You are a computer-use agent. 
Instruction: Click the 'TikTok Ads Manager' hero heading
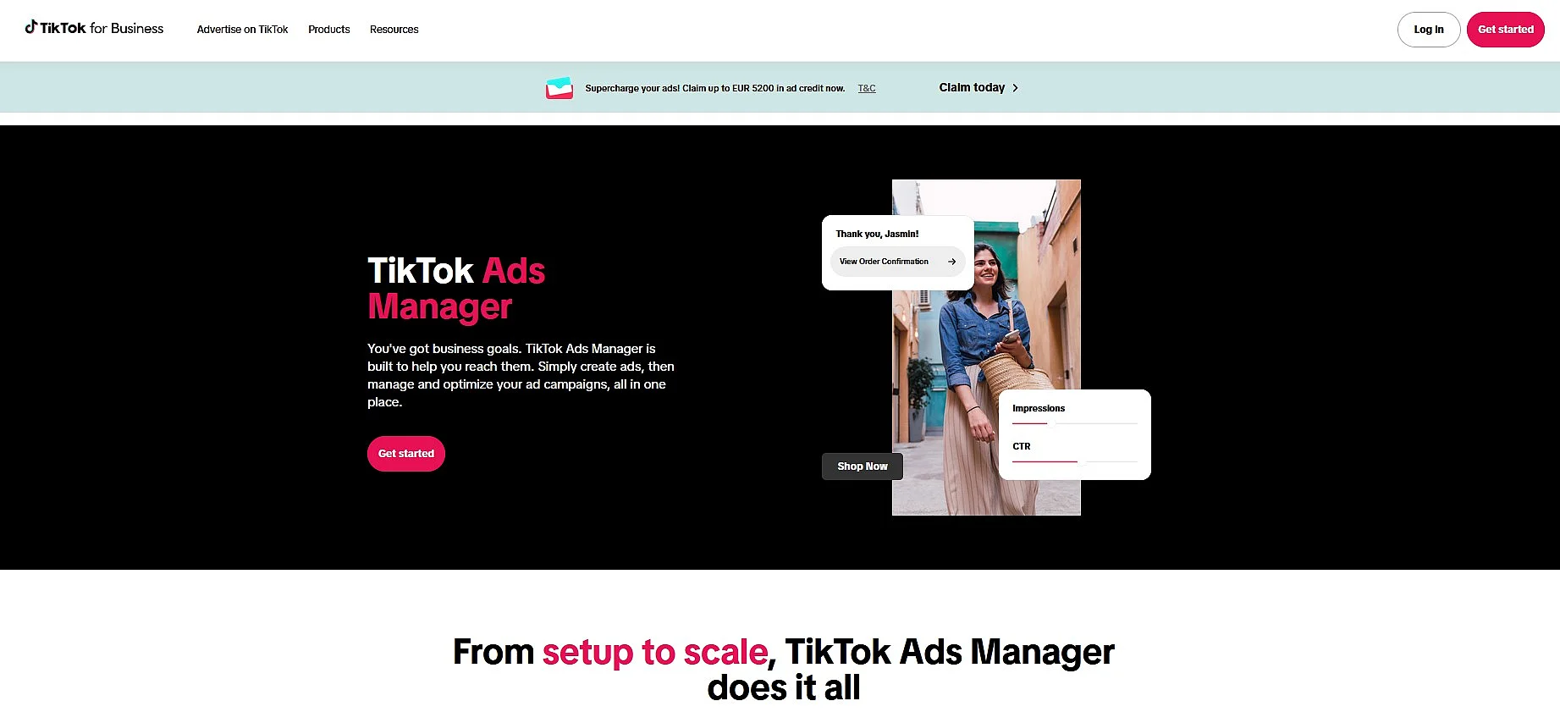pyautogui.click(x=456, y=289)
